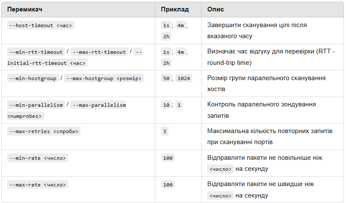Click the 100 example in the --min-rate row
This screenshot has height=203, width=346.
pyautogui.click(x=168, y=158)
